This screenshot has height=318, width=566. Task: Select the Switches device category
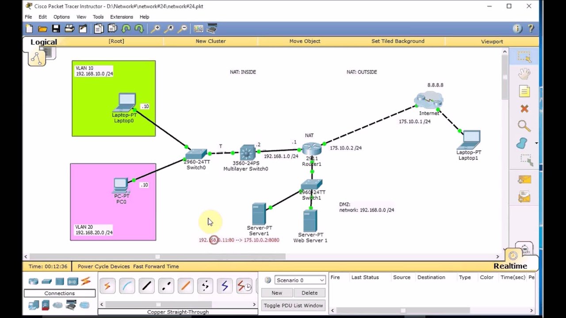click(x=46, y=281)
